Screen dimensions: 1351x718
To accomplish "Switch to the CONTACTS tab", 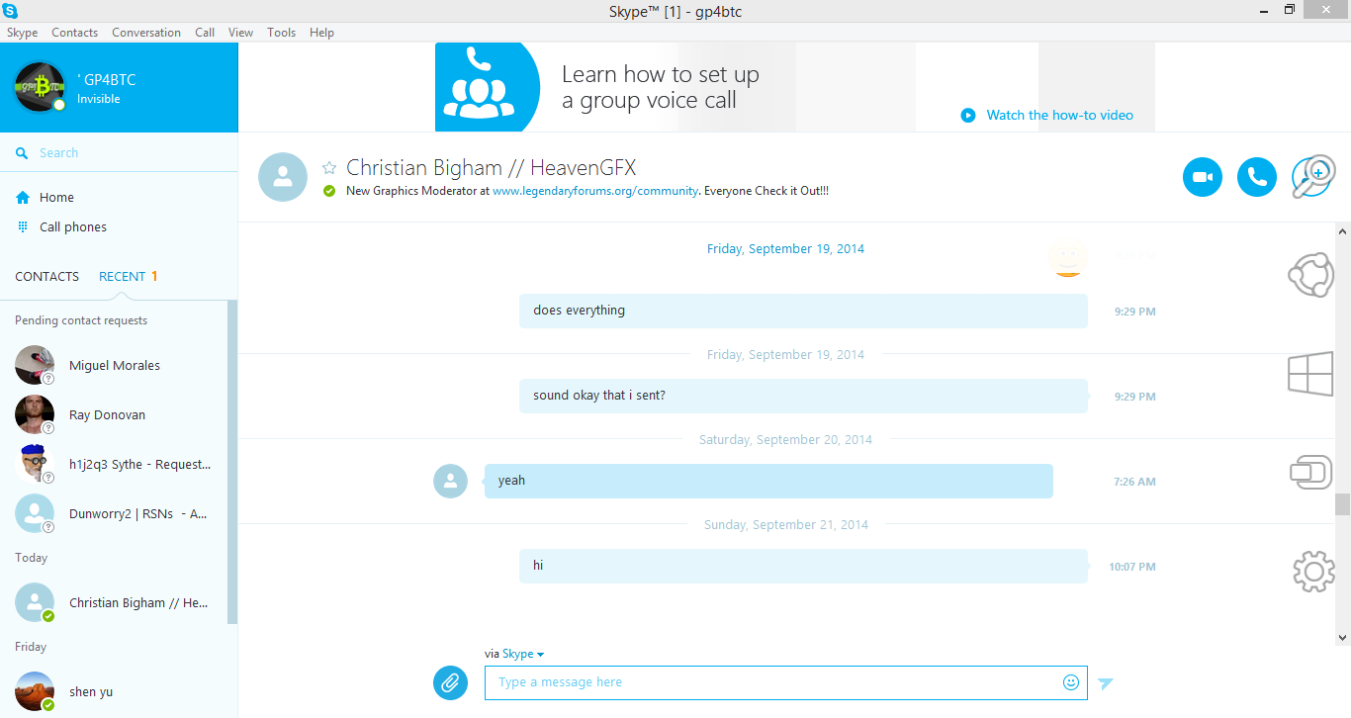I will 46,277.
